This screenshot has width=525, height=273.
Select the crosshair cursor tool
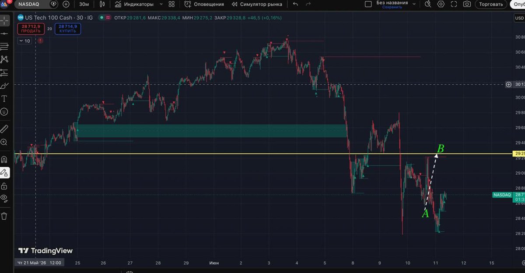(4, 20)
